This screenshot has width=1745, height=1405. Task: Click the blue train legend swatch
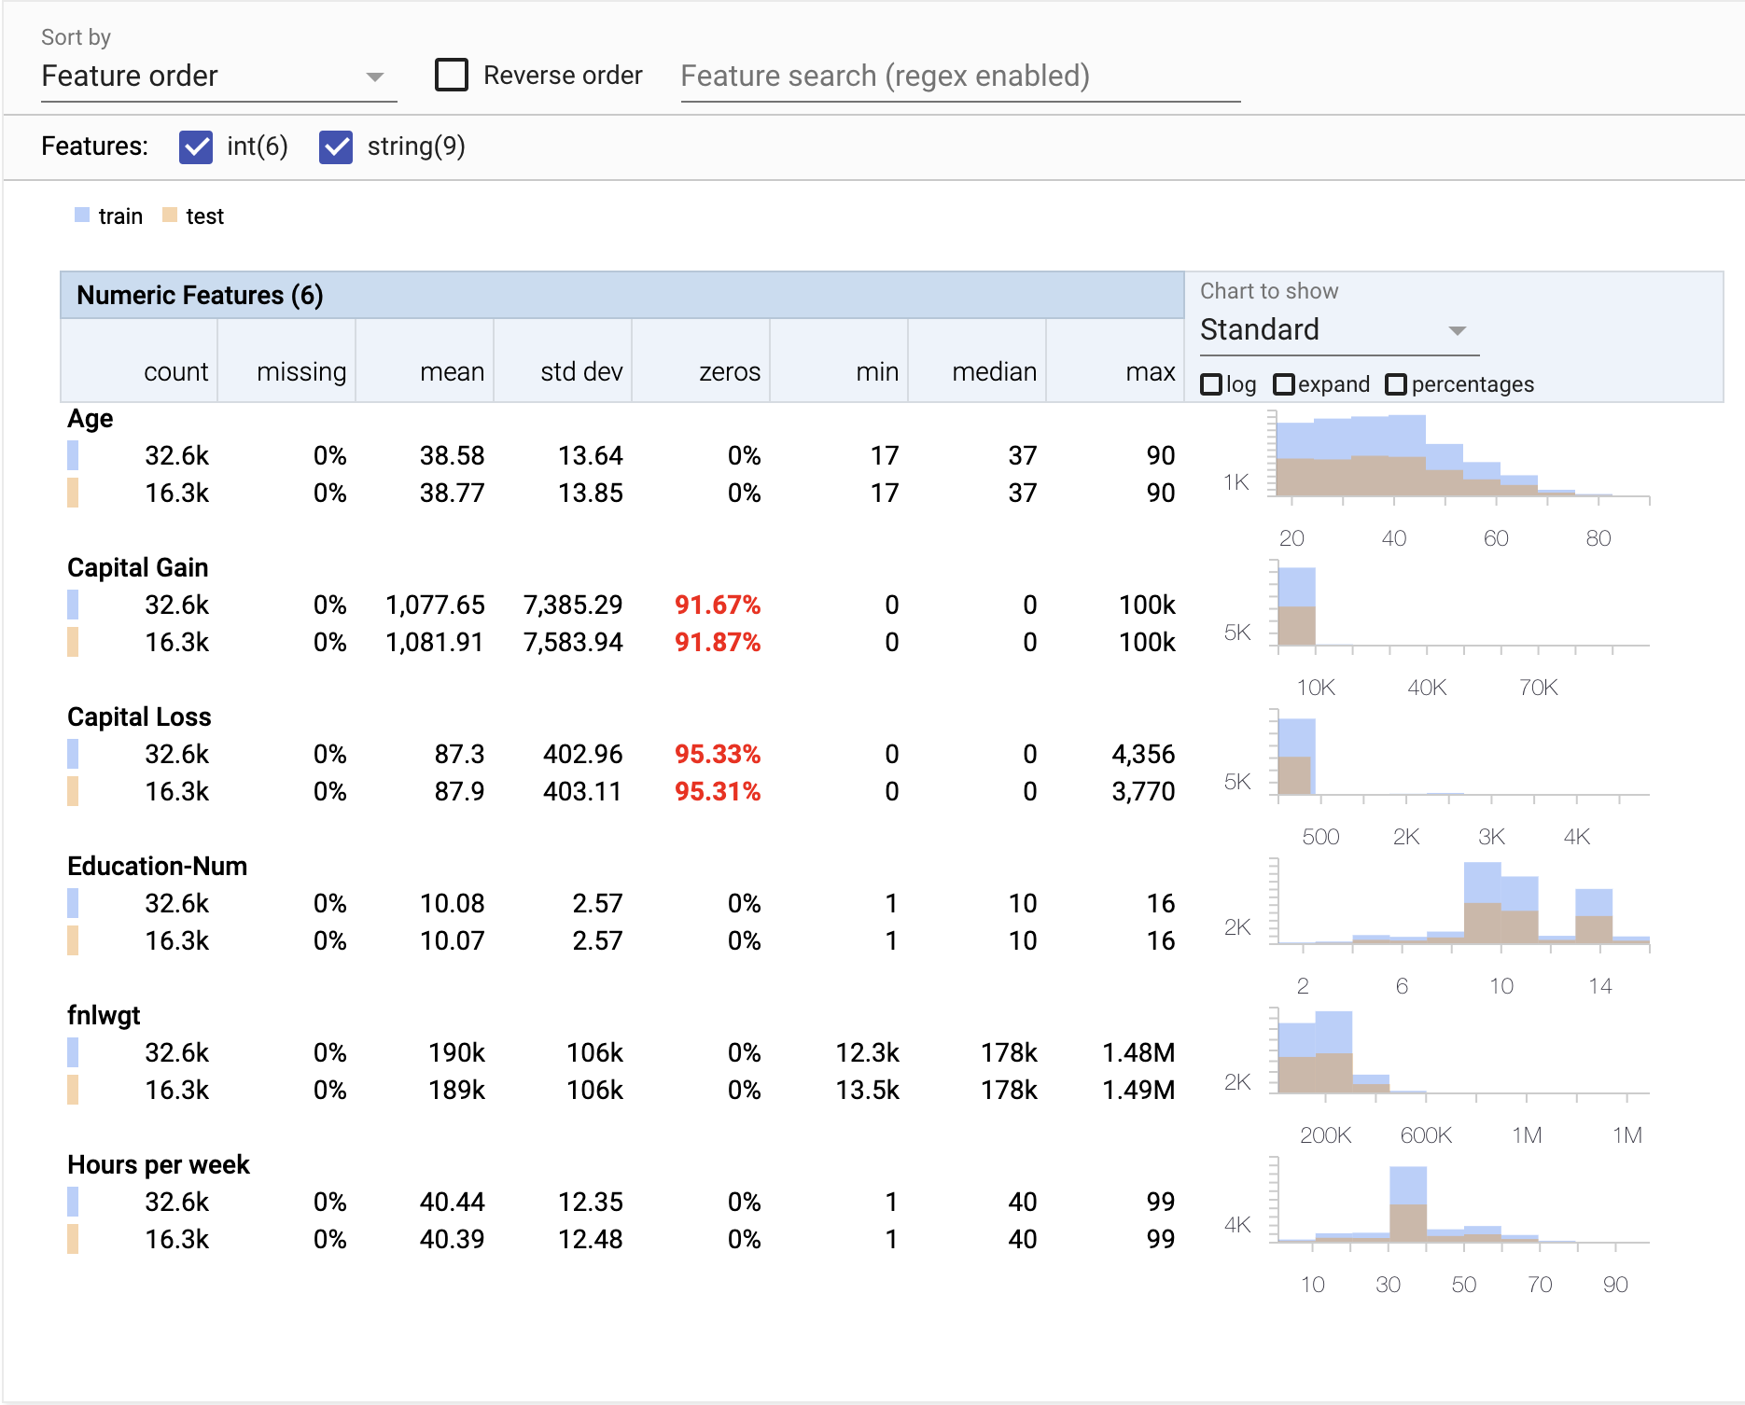click(82, 216)
